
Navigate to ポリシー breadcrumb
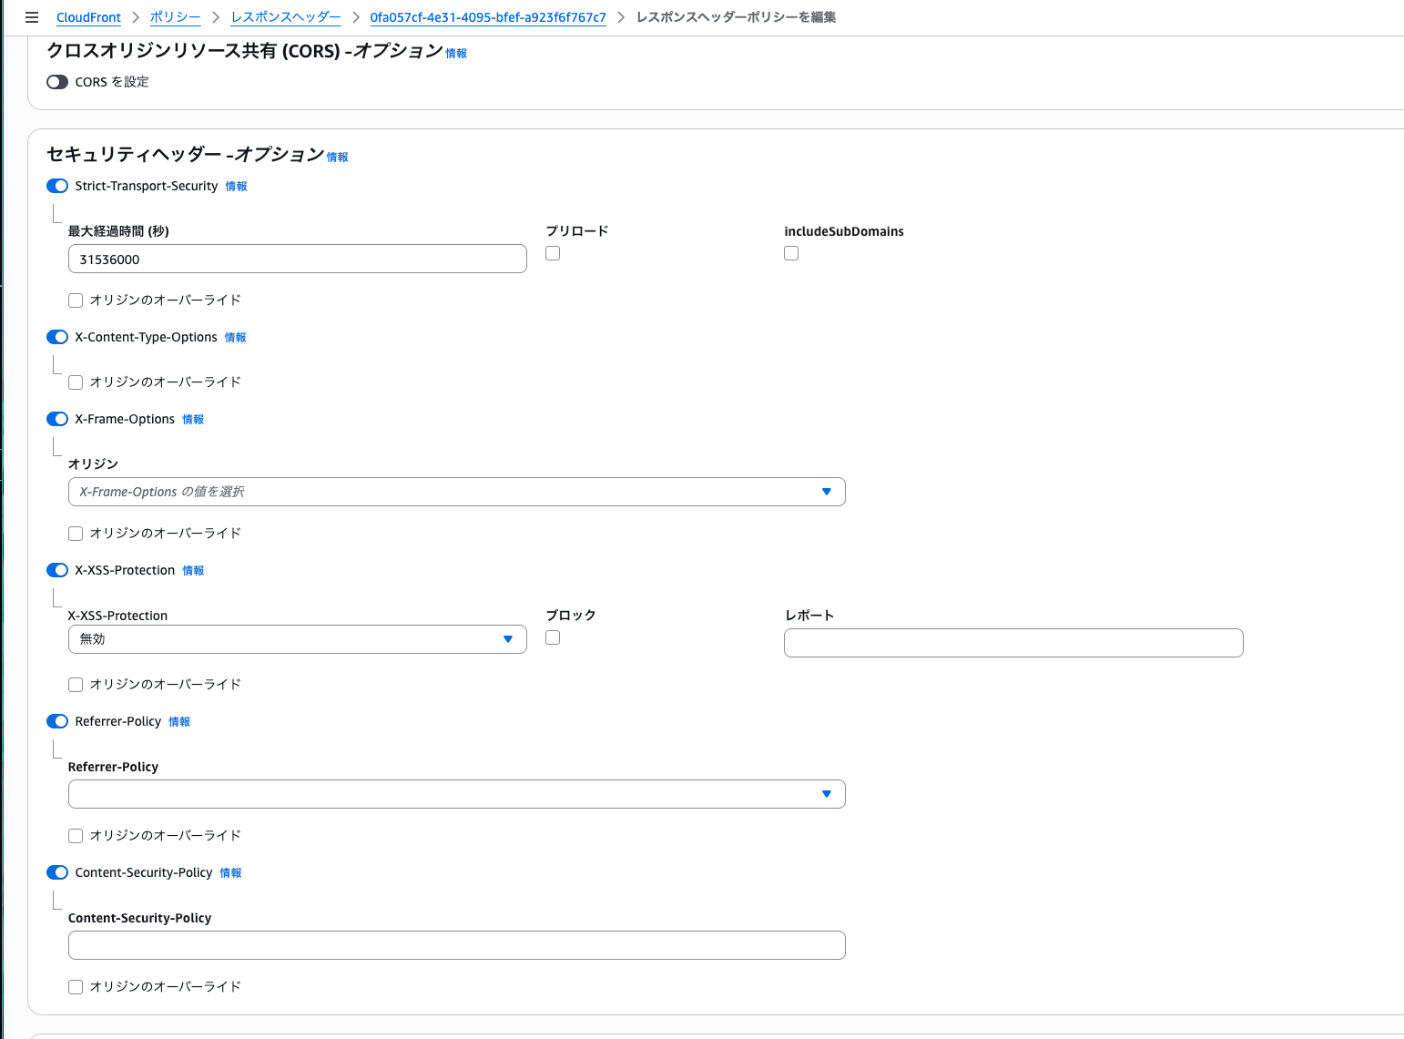175,17
